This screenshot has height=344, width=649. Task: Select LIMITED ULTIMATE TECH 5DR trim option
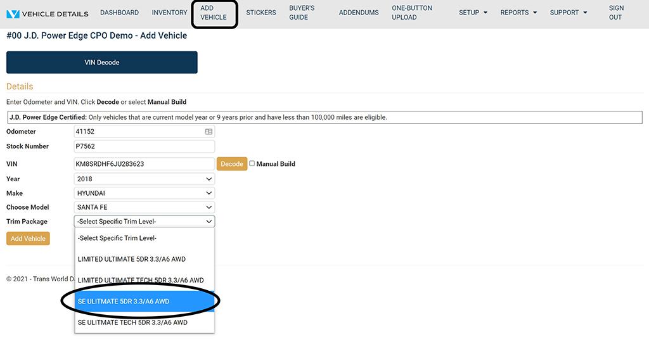pos(145,280)
